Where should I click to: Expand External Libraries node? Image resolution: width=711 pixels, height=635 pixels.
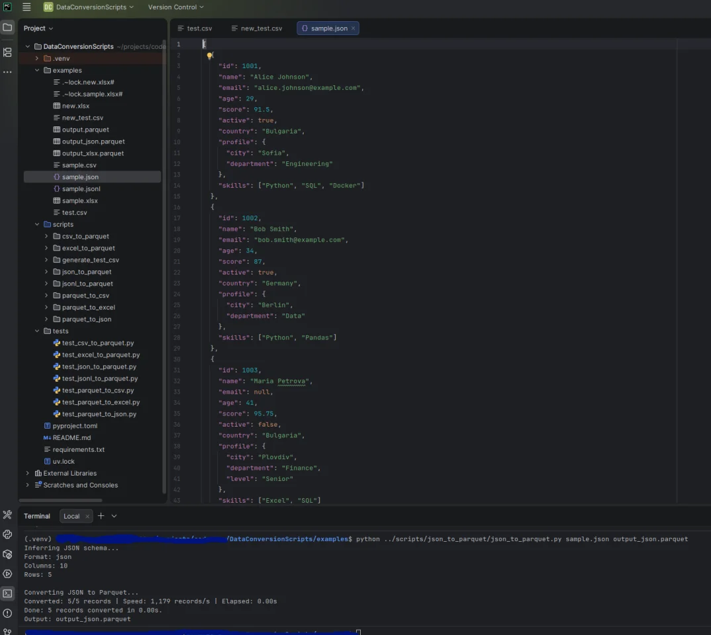pyautogui.click(x=28, y=473)
